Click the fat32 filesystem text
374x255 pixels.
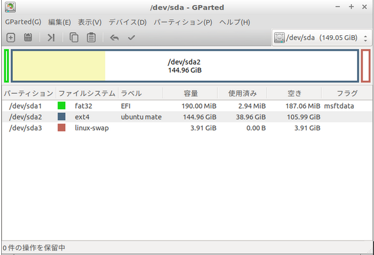(x=84, y=106)
